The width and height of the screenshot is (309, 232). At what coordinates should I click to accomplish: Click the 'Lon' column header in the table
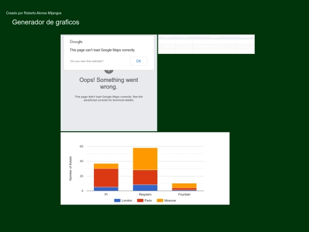pos(184,37)
